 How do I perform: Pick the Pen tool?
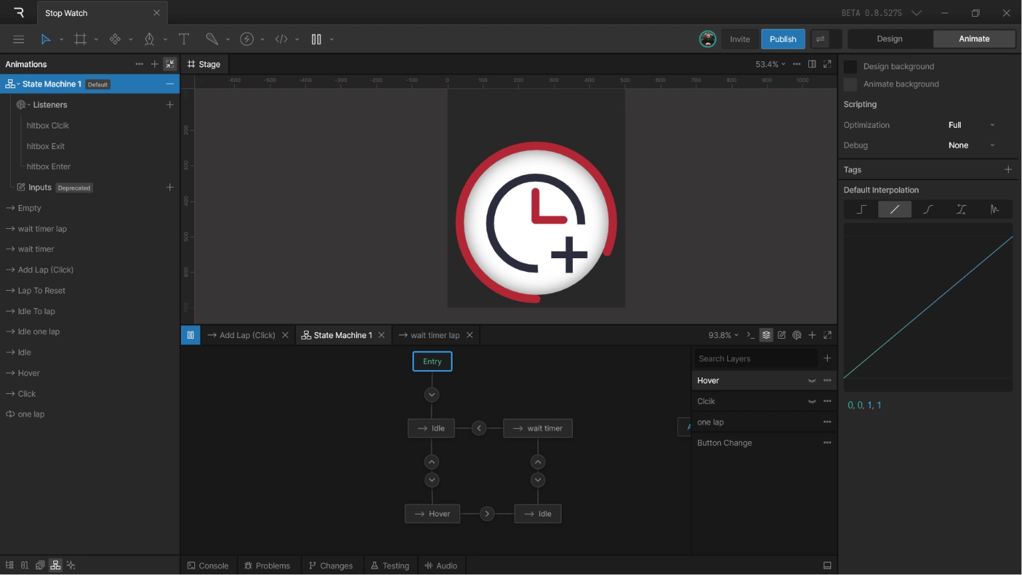150,39
